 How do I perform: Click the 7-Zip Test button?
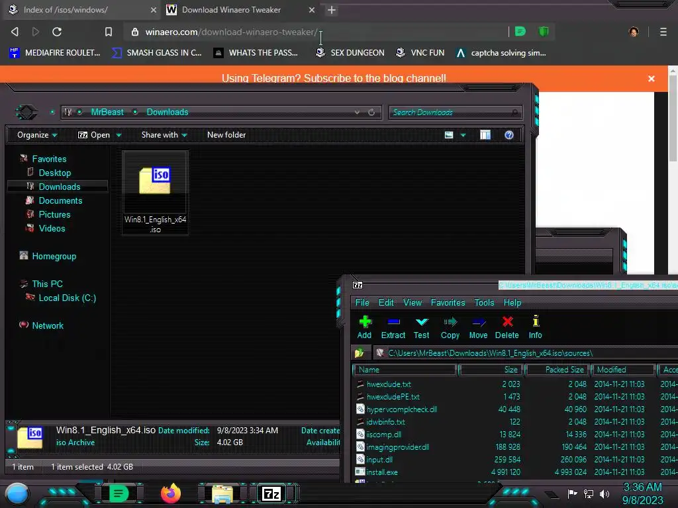click(x=421, y=327)
